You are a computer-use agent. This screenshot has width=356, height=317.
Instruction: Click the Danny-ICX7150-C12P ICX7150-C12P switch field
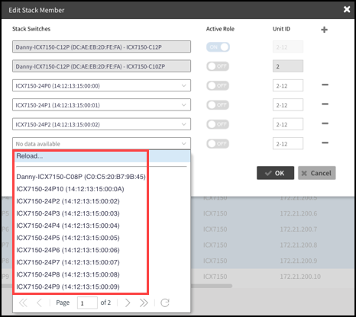coord(102,46)
